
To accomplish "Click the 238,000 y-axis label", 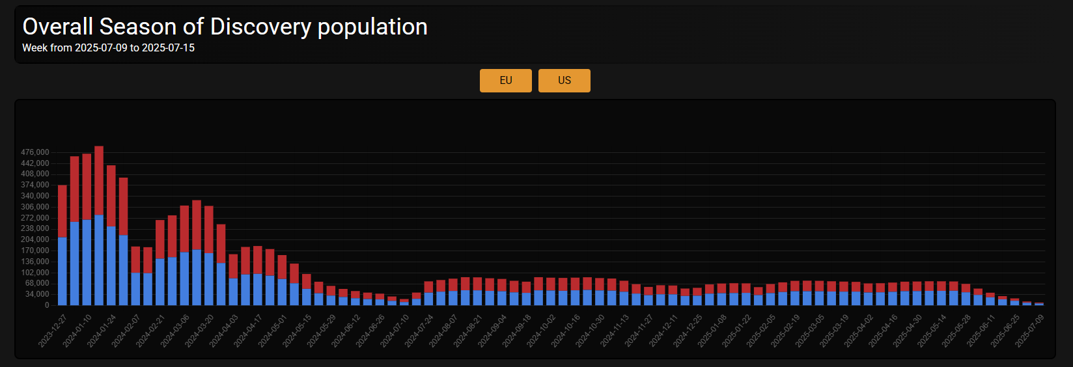I will [35, 228].
